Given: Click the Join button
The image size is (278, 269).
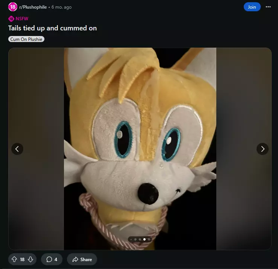Looking at the screenshot, I should [x=252, y=7].
